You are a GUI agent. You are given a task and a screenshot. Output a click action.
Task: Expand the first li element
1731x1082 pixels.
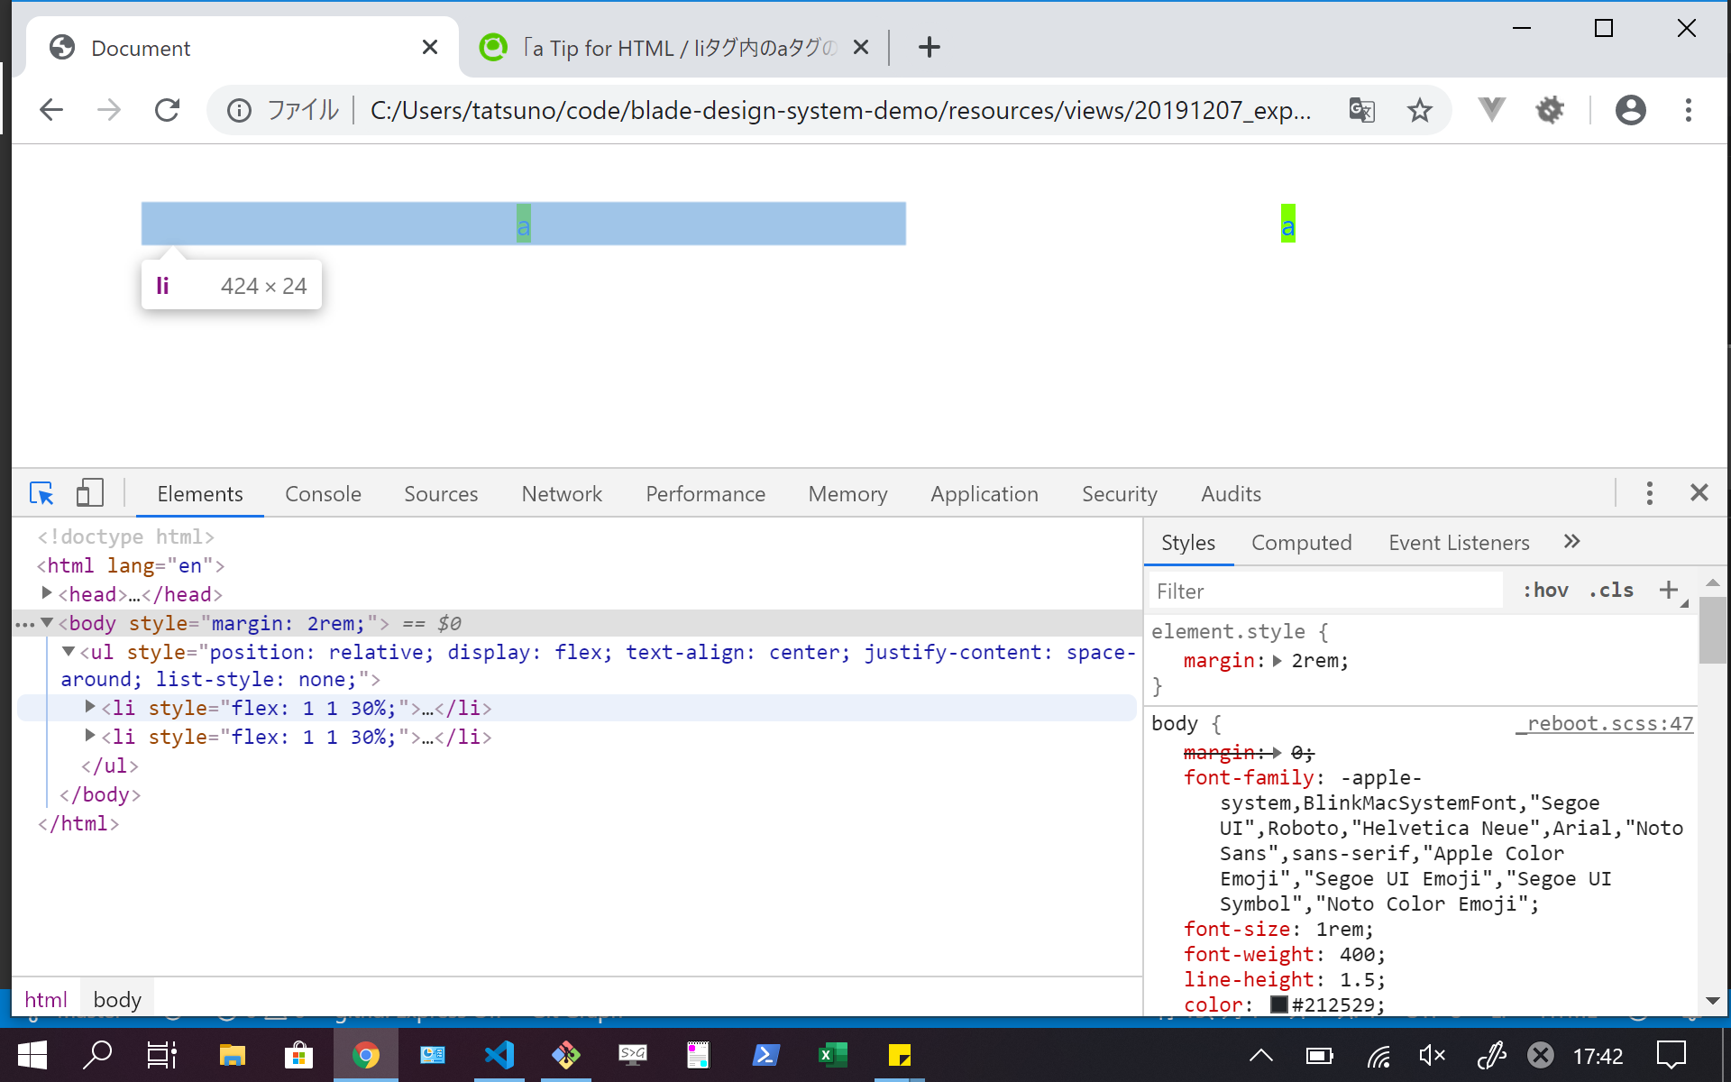tap(90, 707)
